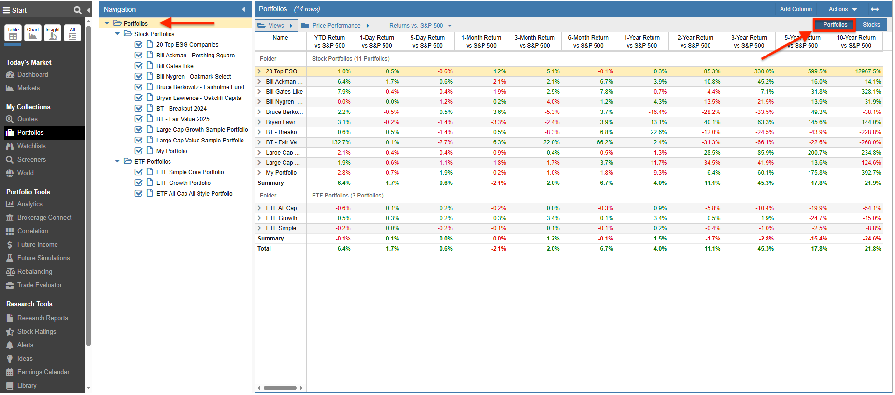
Task: Open the Actions dropdown menu
Action: 842,9
